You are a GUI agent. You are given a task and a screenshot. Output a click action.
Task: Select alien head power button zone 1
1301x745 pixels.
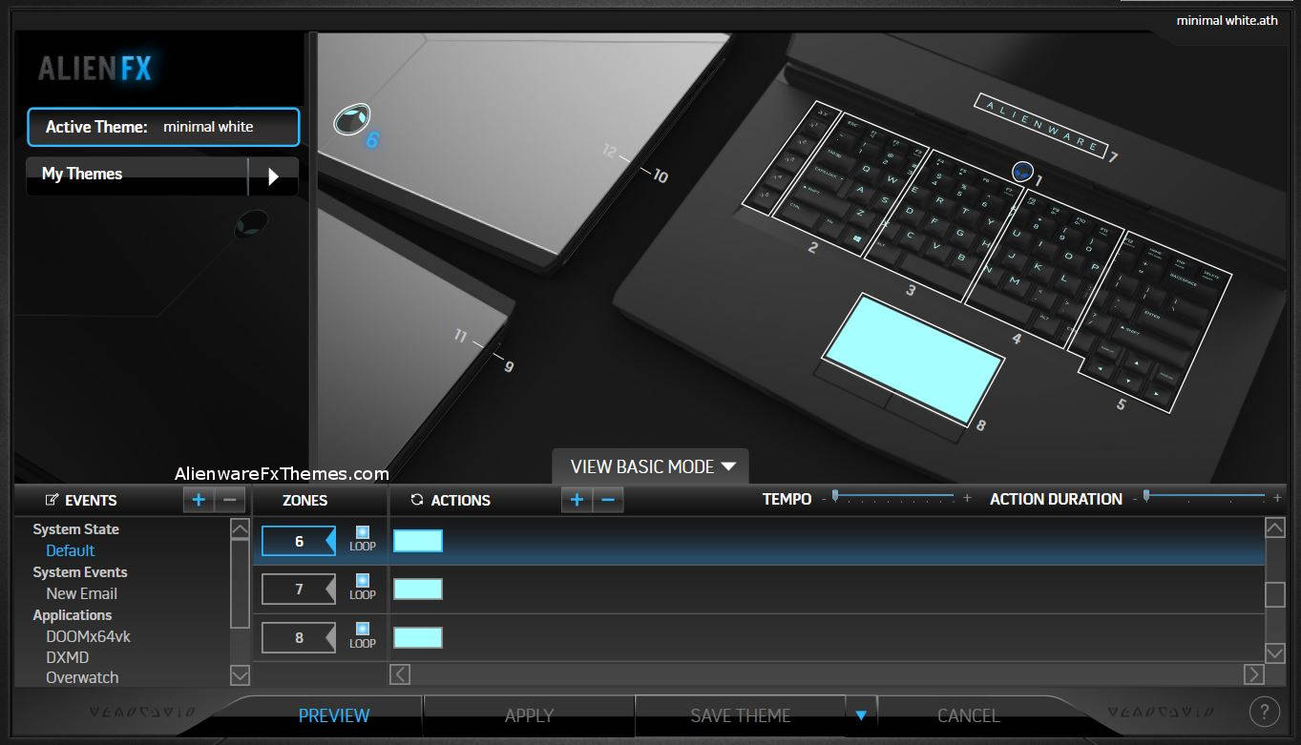click(x=1022, y=172)
